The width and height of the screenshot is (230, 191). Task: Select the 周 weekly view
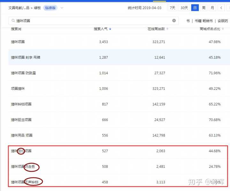point(203,8)
